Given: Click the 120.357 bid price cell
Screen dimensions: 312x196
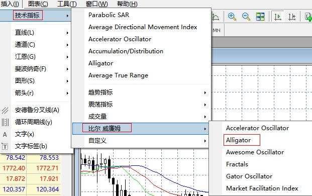Looking at the screenshot, I should coord(14,189).
